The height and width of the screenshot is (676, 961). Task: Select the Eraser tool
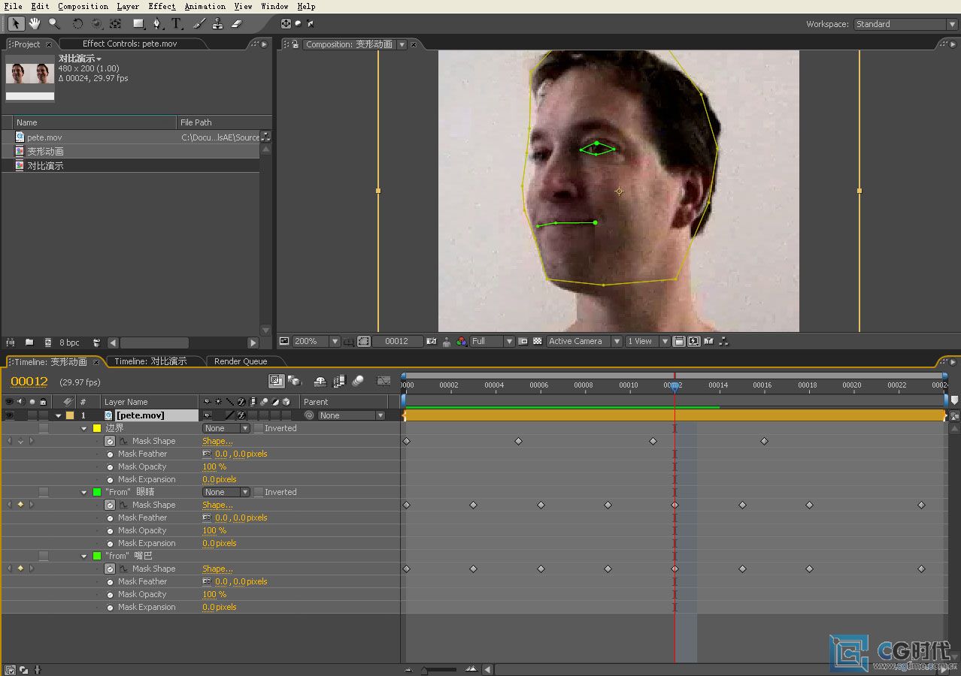237,23
